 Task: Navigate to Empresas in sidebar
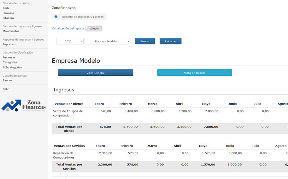click(x=9, y=57)
